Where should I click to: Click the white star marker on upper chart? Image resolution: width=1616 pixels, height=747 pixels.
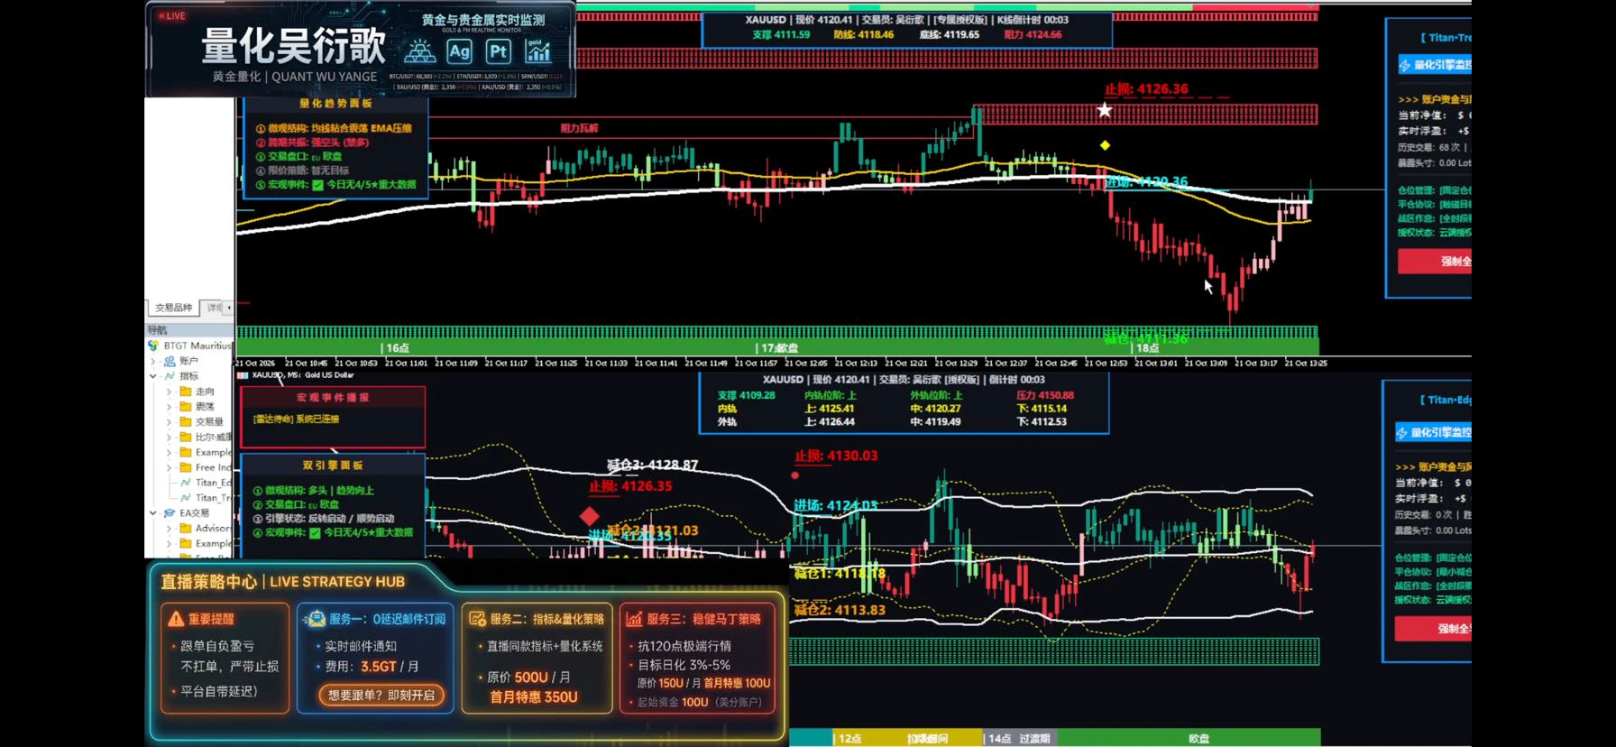click(1105, 110)
